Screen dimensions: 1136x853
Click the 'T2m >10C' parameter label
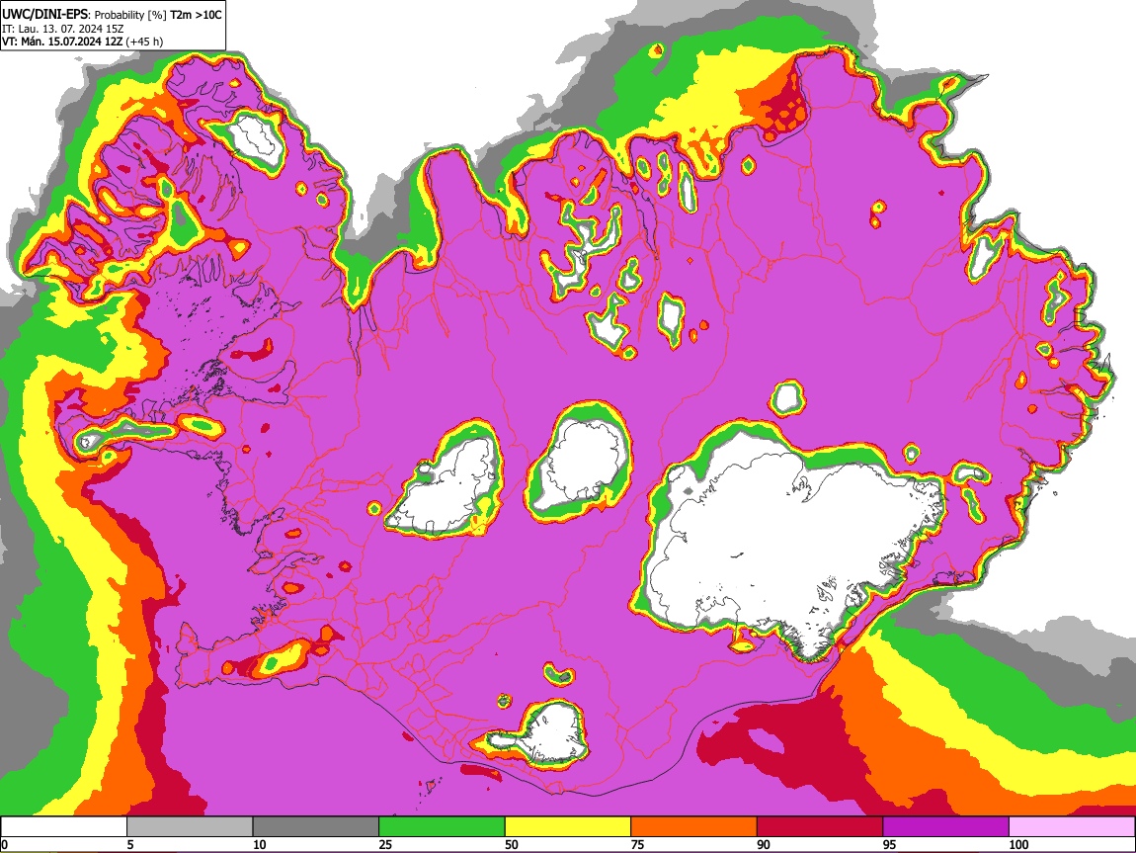click(x=196, y=15)
